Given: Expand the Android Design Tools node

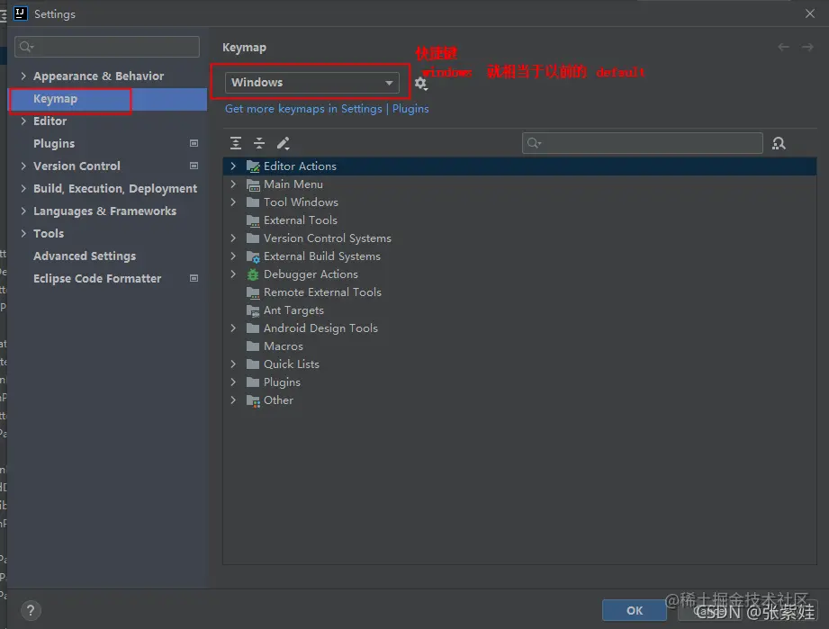Looking at the screenshot, I should [233, 328].
